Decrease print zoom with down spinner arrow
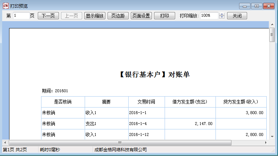The width and height of the screenshot is (278, 156). [x=222, y=17]
